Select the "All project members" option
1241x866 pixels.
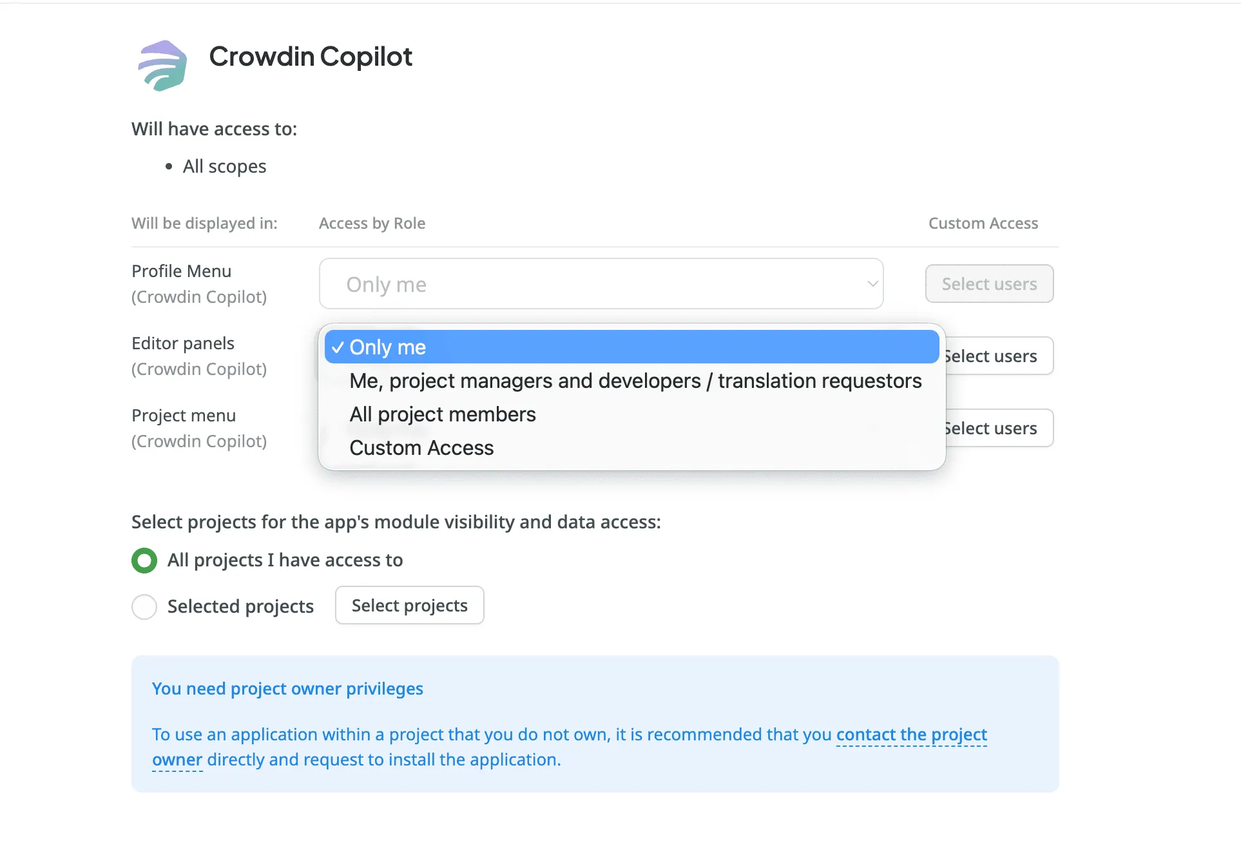(x=443, y=414)
